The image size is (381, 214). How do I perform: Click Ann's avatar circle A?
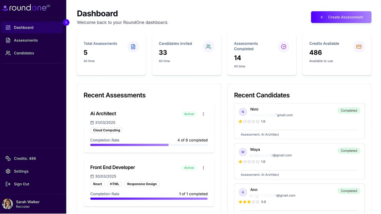pos(243,193)
